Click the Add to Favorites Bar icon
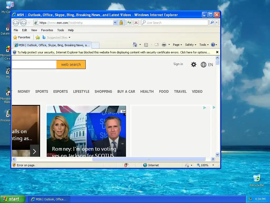The height and width of the screenshot is (203, 270). coord(38,38)
